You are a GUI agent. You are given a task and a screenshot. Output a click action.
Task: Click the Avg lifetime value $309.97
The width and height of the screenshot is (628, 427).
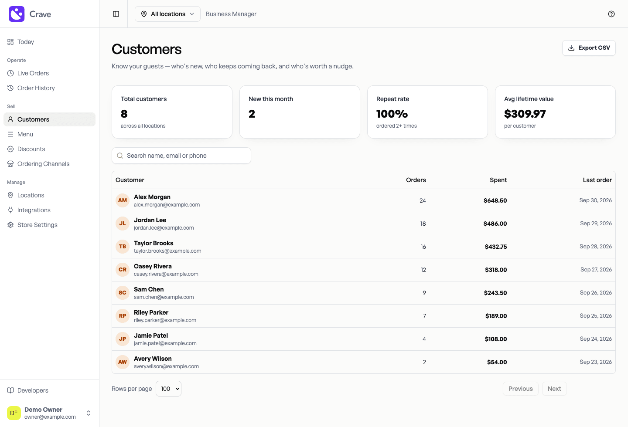(525, 114)
